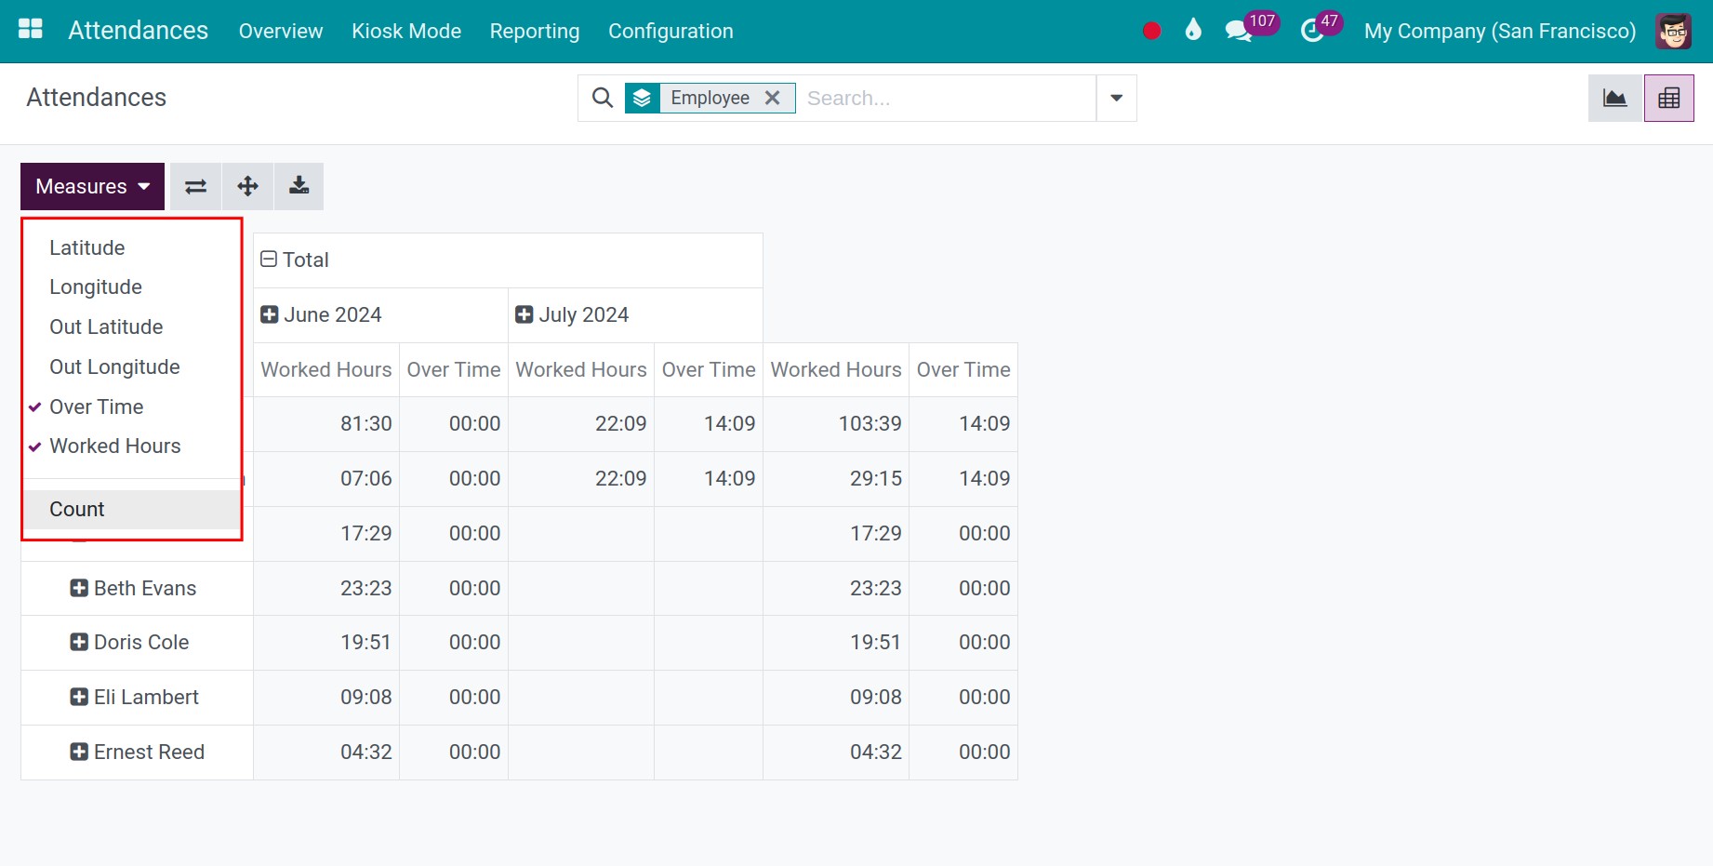The width and height of the screenshot is (1713, 866).
Task: Open the Overview menu
Action: tap(281, 31)
